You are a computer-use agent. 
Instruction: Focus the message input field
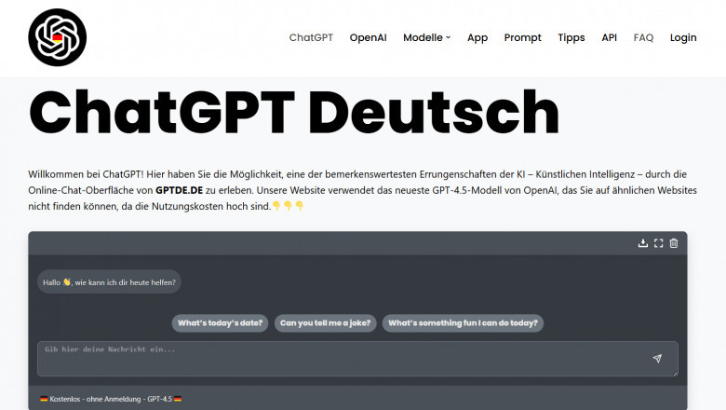click(x=357, y=359)
